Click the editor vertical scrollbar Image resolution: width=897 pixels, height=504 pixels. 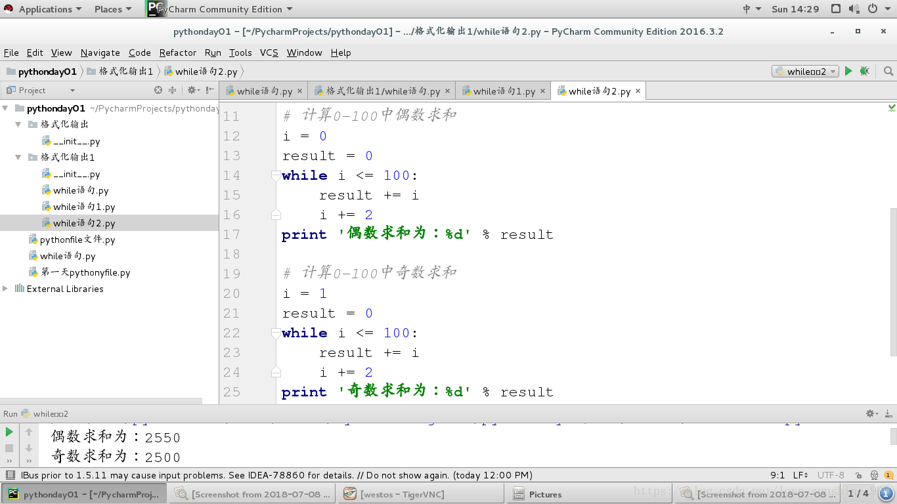(x=892, y=282)
